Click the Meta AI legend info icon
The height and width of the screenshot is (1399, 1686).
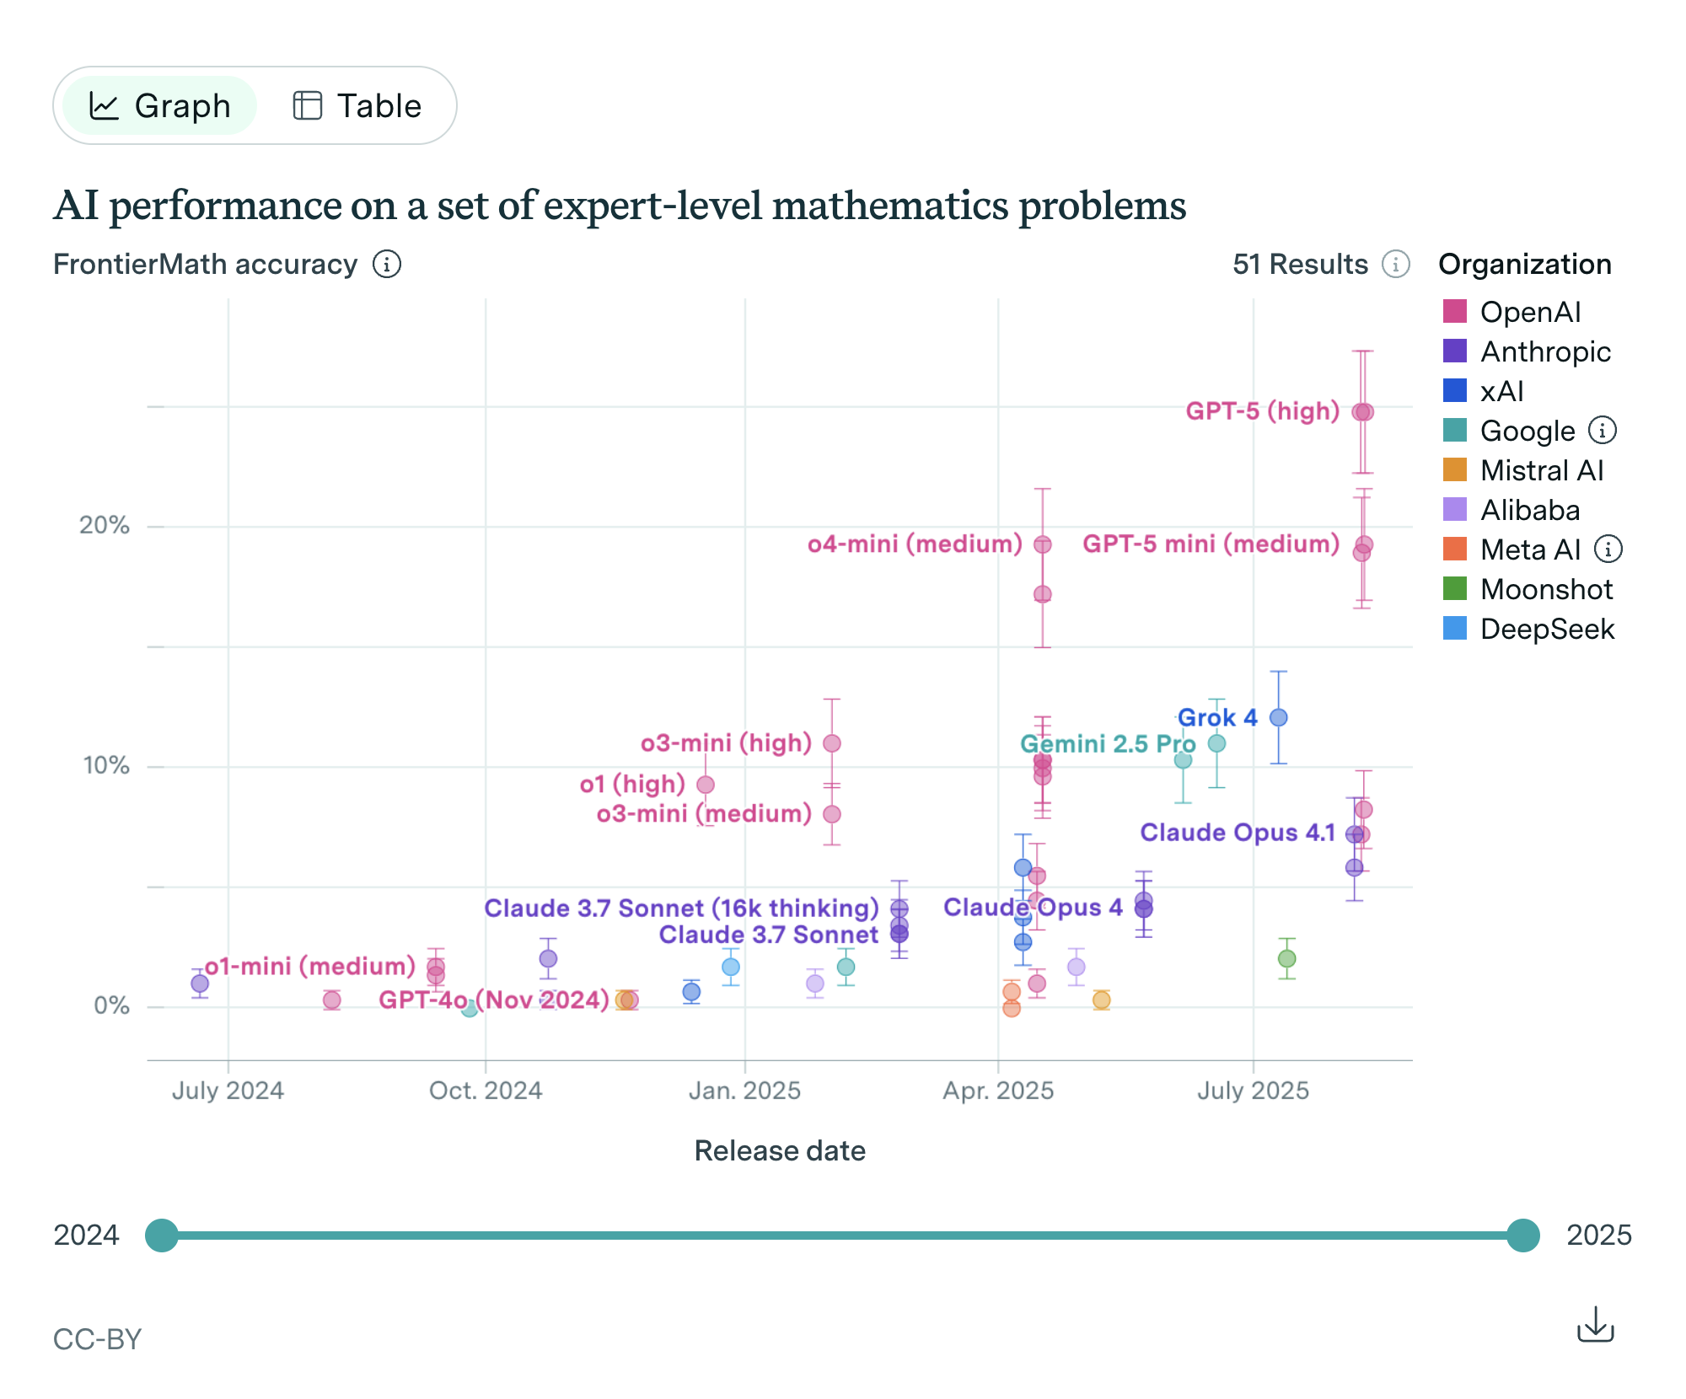pyautogui.click(x=1608, y=549)
